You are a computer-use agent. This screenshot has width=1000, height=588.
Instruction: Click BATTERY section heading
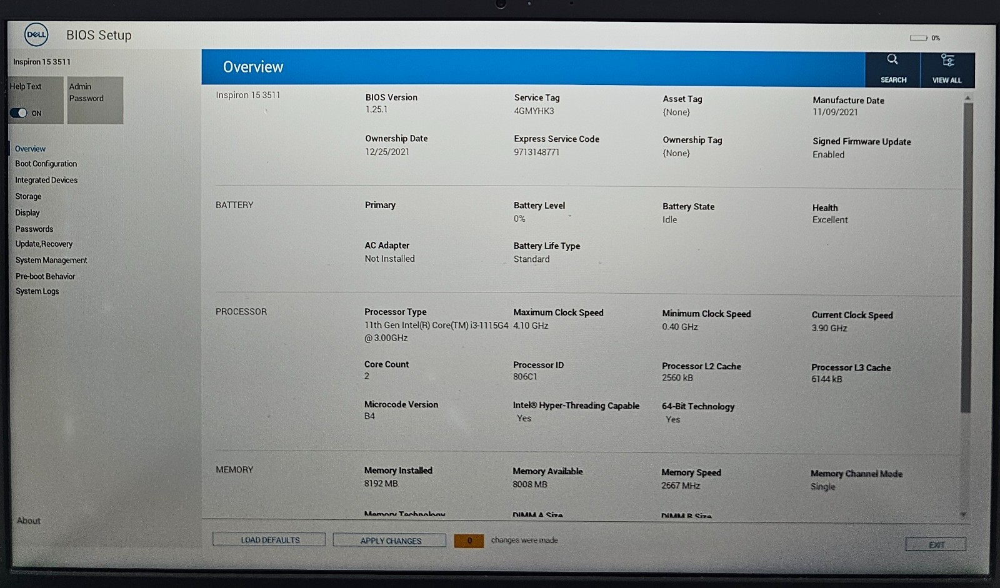click(234, 205)
